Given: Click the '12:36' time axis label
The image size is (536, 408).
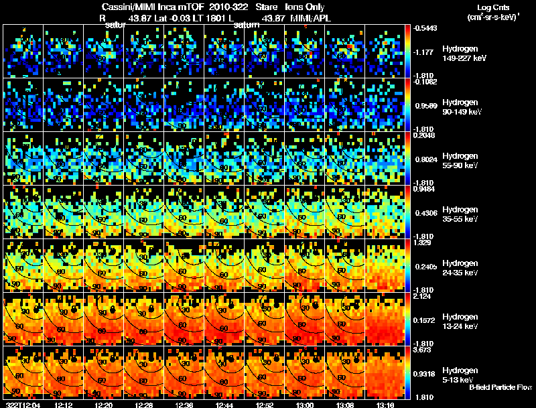Looking at the screenshot, I should coord(184,405).
